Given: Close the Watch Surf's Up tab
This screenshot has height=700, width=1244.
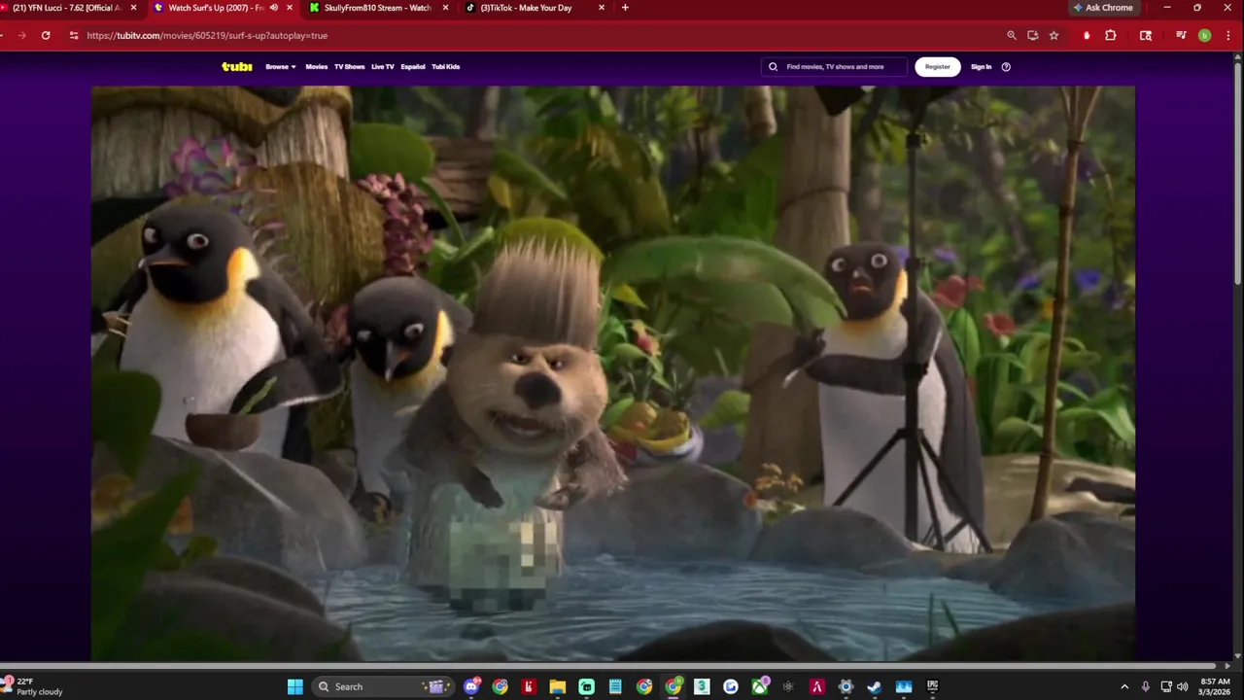Looking at the screenshot, I should (290, 8).
